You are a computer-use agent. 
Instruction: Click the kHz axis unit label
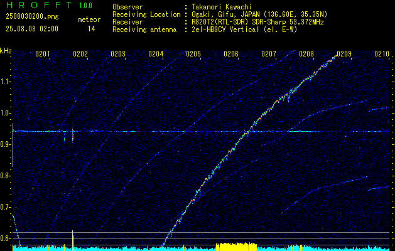pyautogui.click(x=6, y=51)
